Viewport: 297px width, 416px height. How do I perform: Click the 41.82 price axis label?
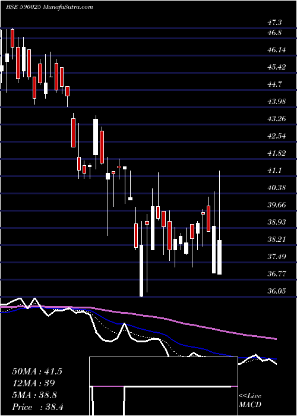tap(277, 153)
